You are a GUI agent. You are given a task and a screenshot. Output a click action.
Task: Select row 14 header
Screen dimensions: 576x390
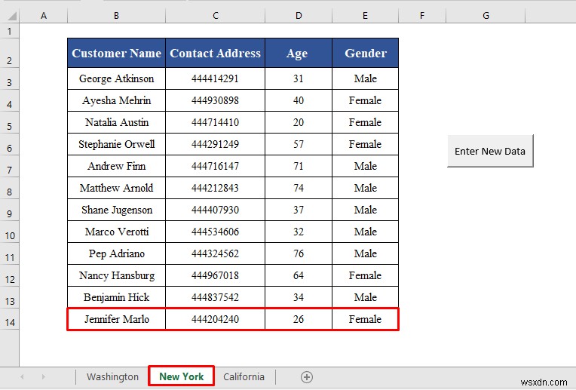[x=10, y=319]
